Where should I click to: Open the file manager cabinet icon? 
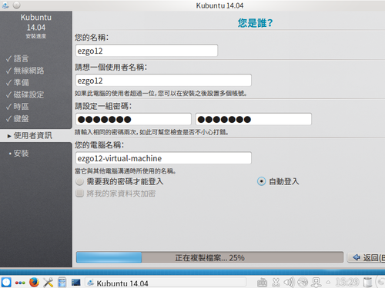coord(62,283)
